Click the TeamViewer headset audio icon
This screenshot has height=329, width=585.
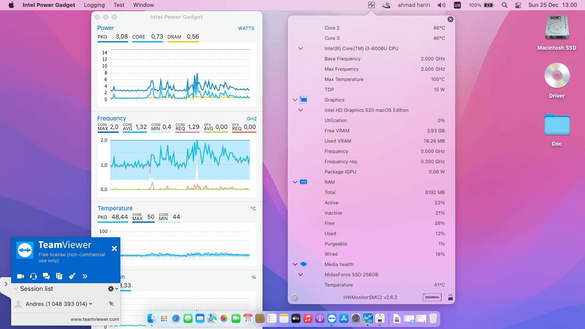click(x=33, y=276)
